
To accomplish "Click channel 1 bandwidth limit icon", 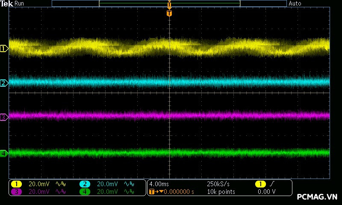I will click(60, 184).
